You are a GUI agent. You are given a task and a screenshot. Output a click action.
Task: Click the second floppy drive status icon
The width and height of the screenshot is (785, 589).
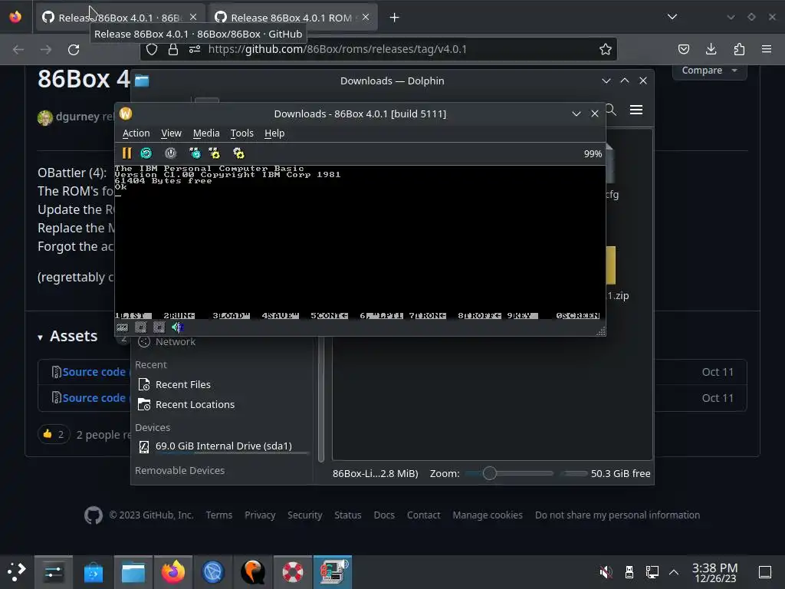click(159, 327)
